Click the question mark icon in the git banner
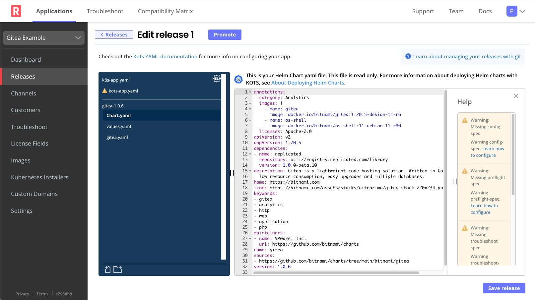 click(408, 56)
